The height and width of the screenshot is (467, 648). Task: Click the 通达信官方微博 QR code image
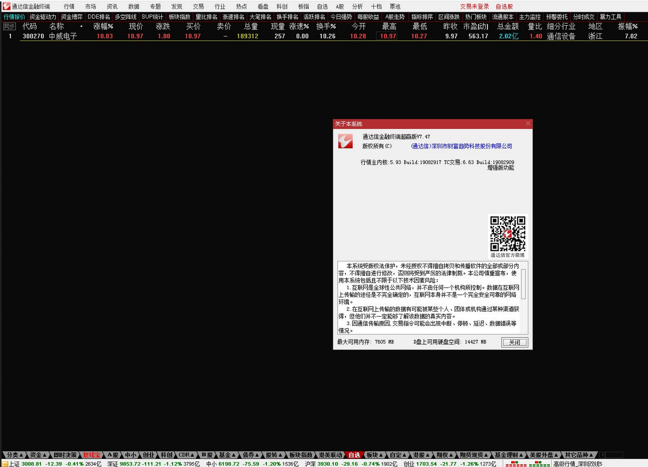507,233
